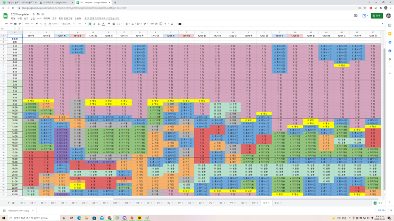
Task: Add a new sheet with plus button
Action: tap(8, 203)
